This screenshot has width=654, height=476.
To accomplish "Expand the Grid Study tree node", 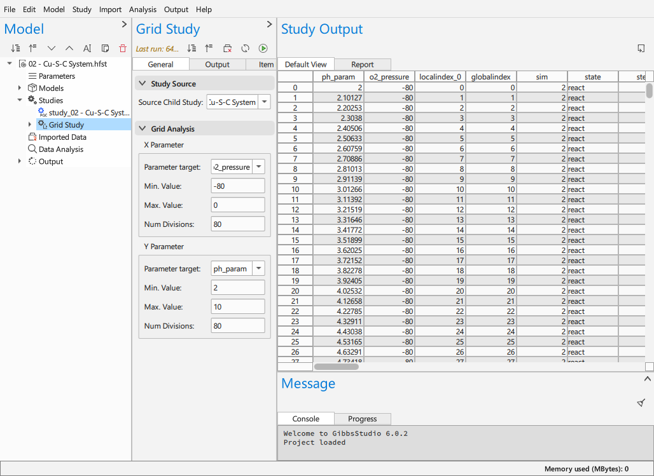I will click(x=30, y=124).
